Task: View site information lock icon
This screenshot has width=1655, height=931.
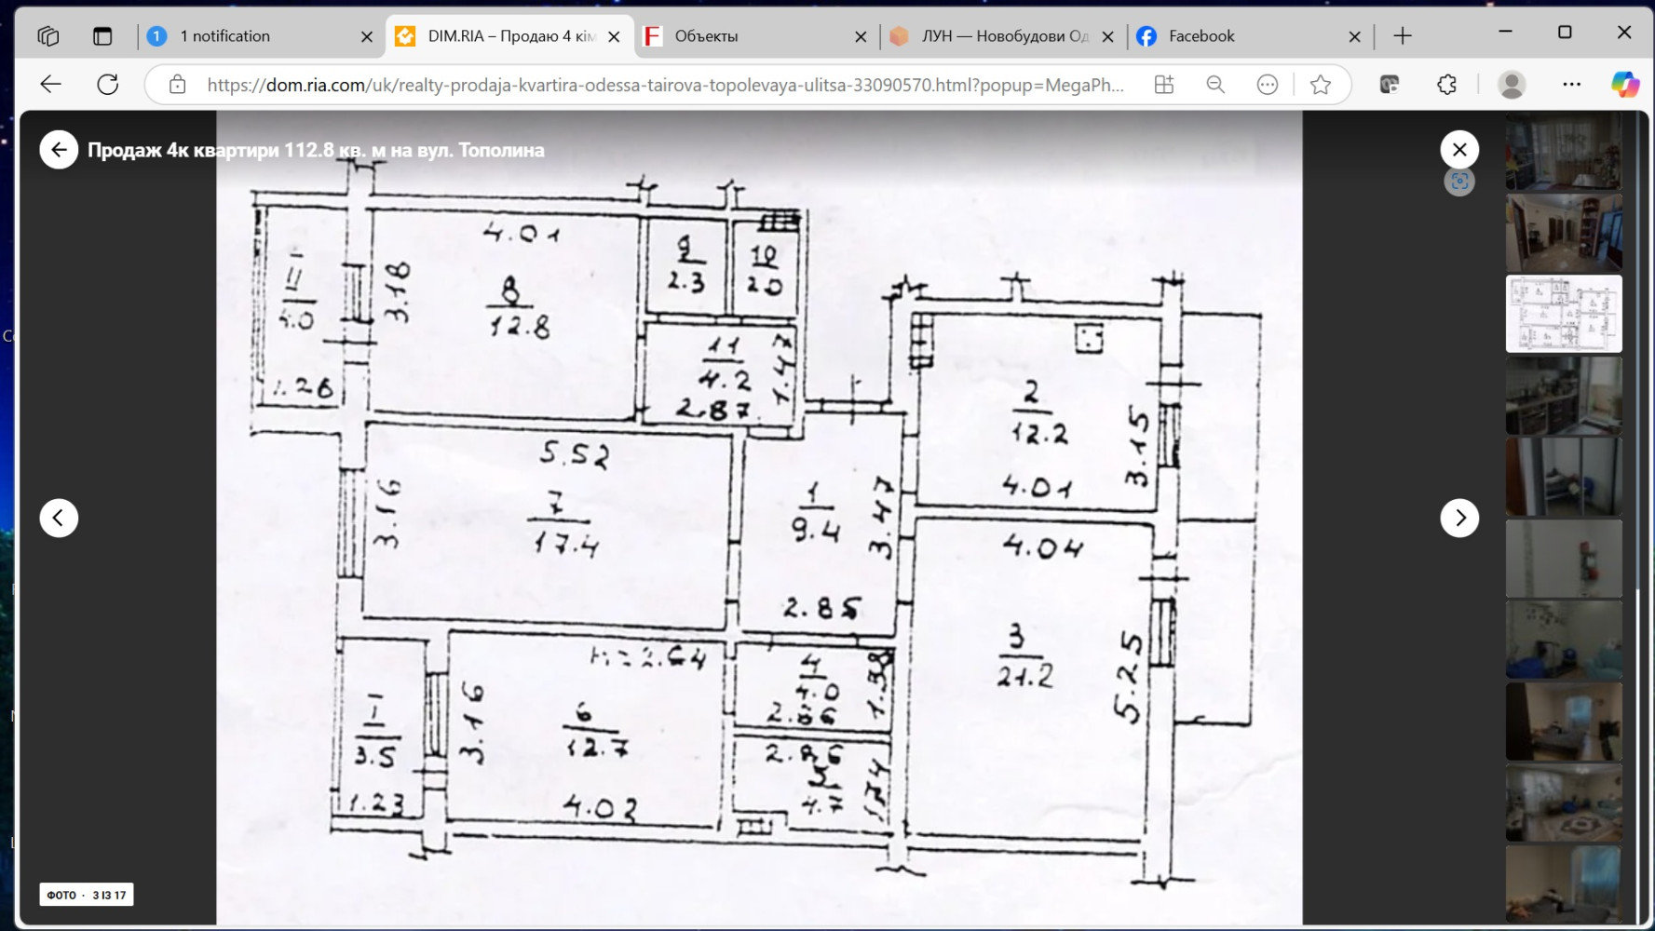Action: pos(177,85)
